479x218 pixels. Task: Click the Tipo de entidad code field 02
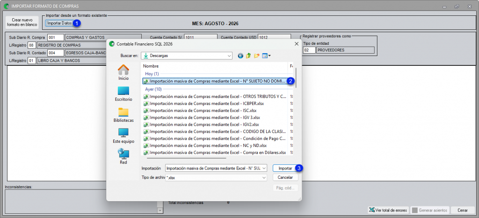(x=309, y=50)
